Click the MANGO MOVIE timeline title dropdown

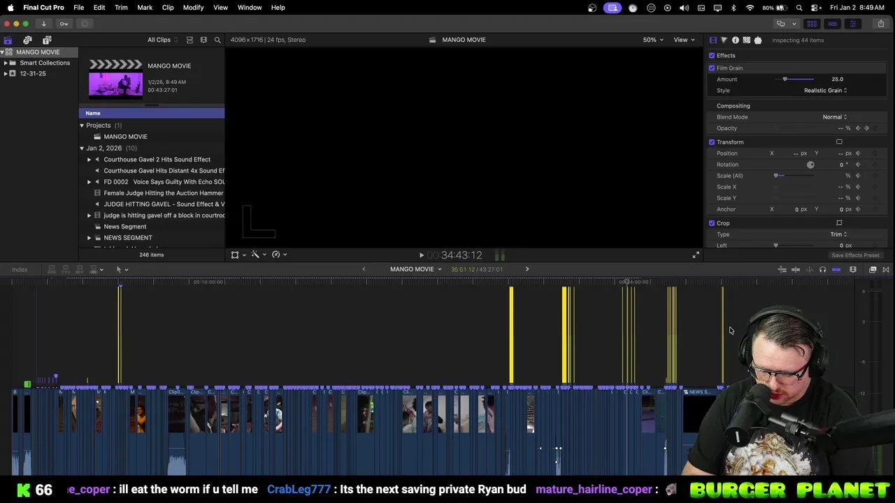point(415,270)
